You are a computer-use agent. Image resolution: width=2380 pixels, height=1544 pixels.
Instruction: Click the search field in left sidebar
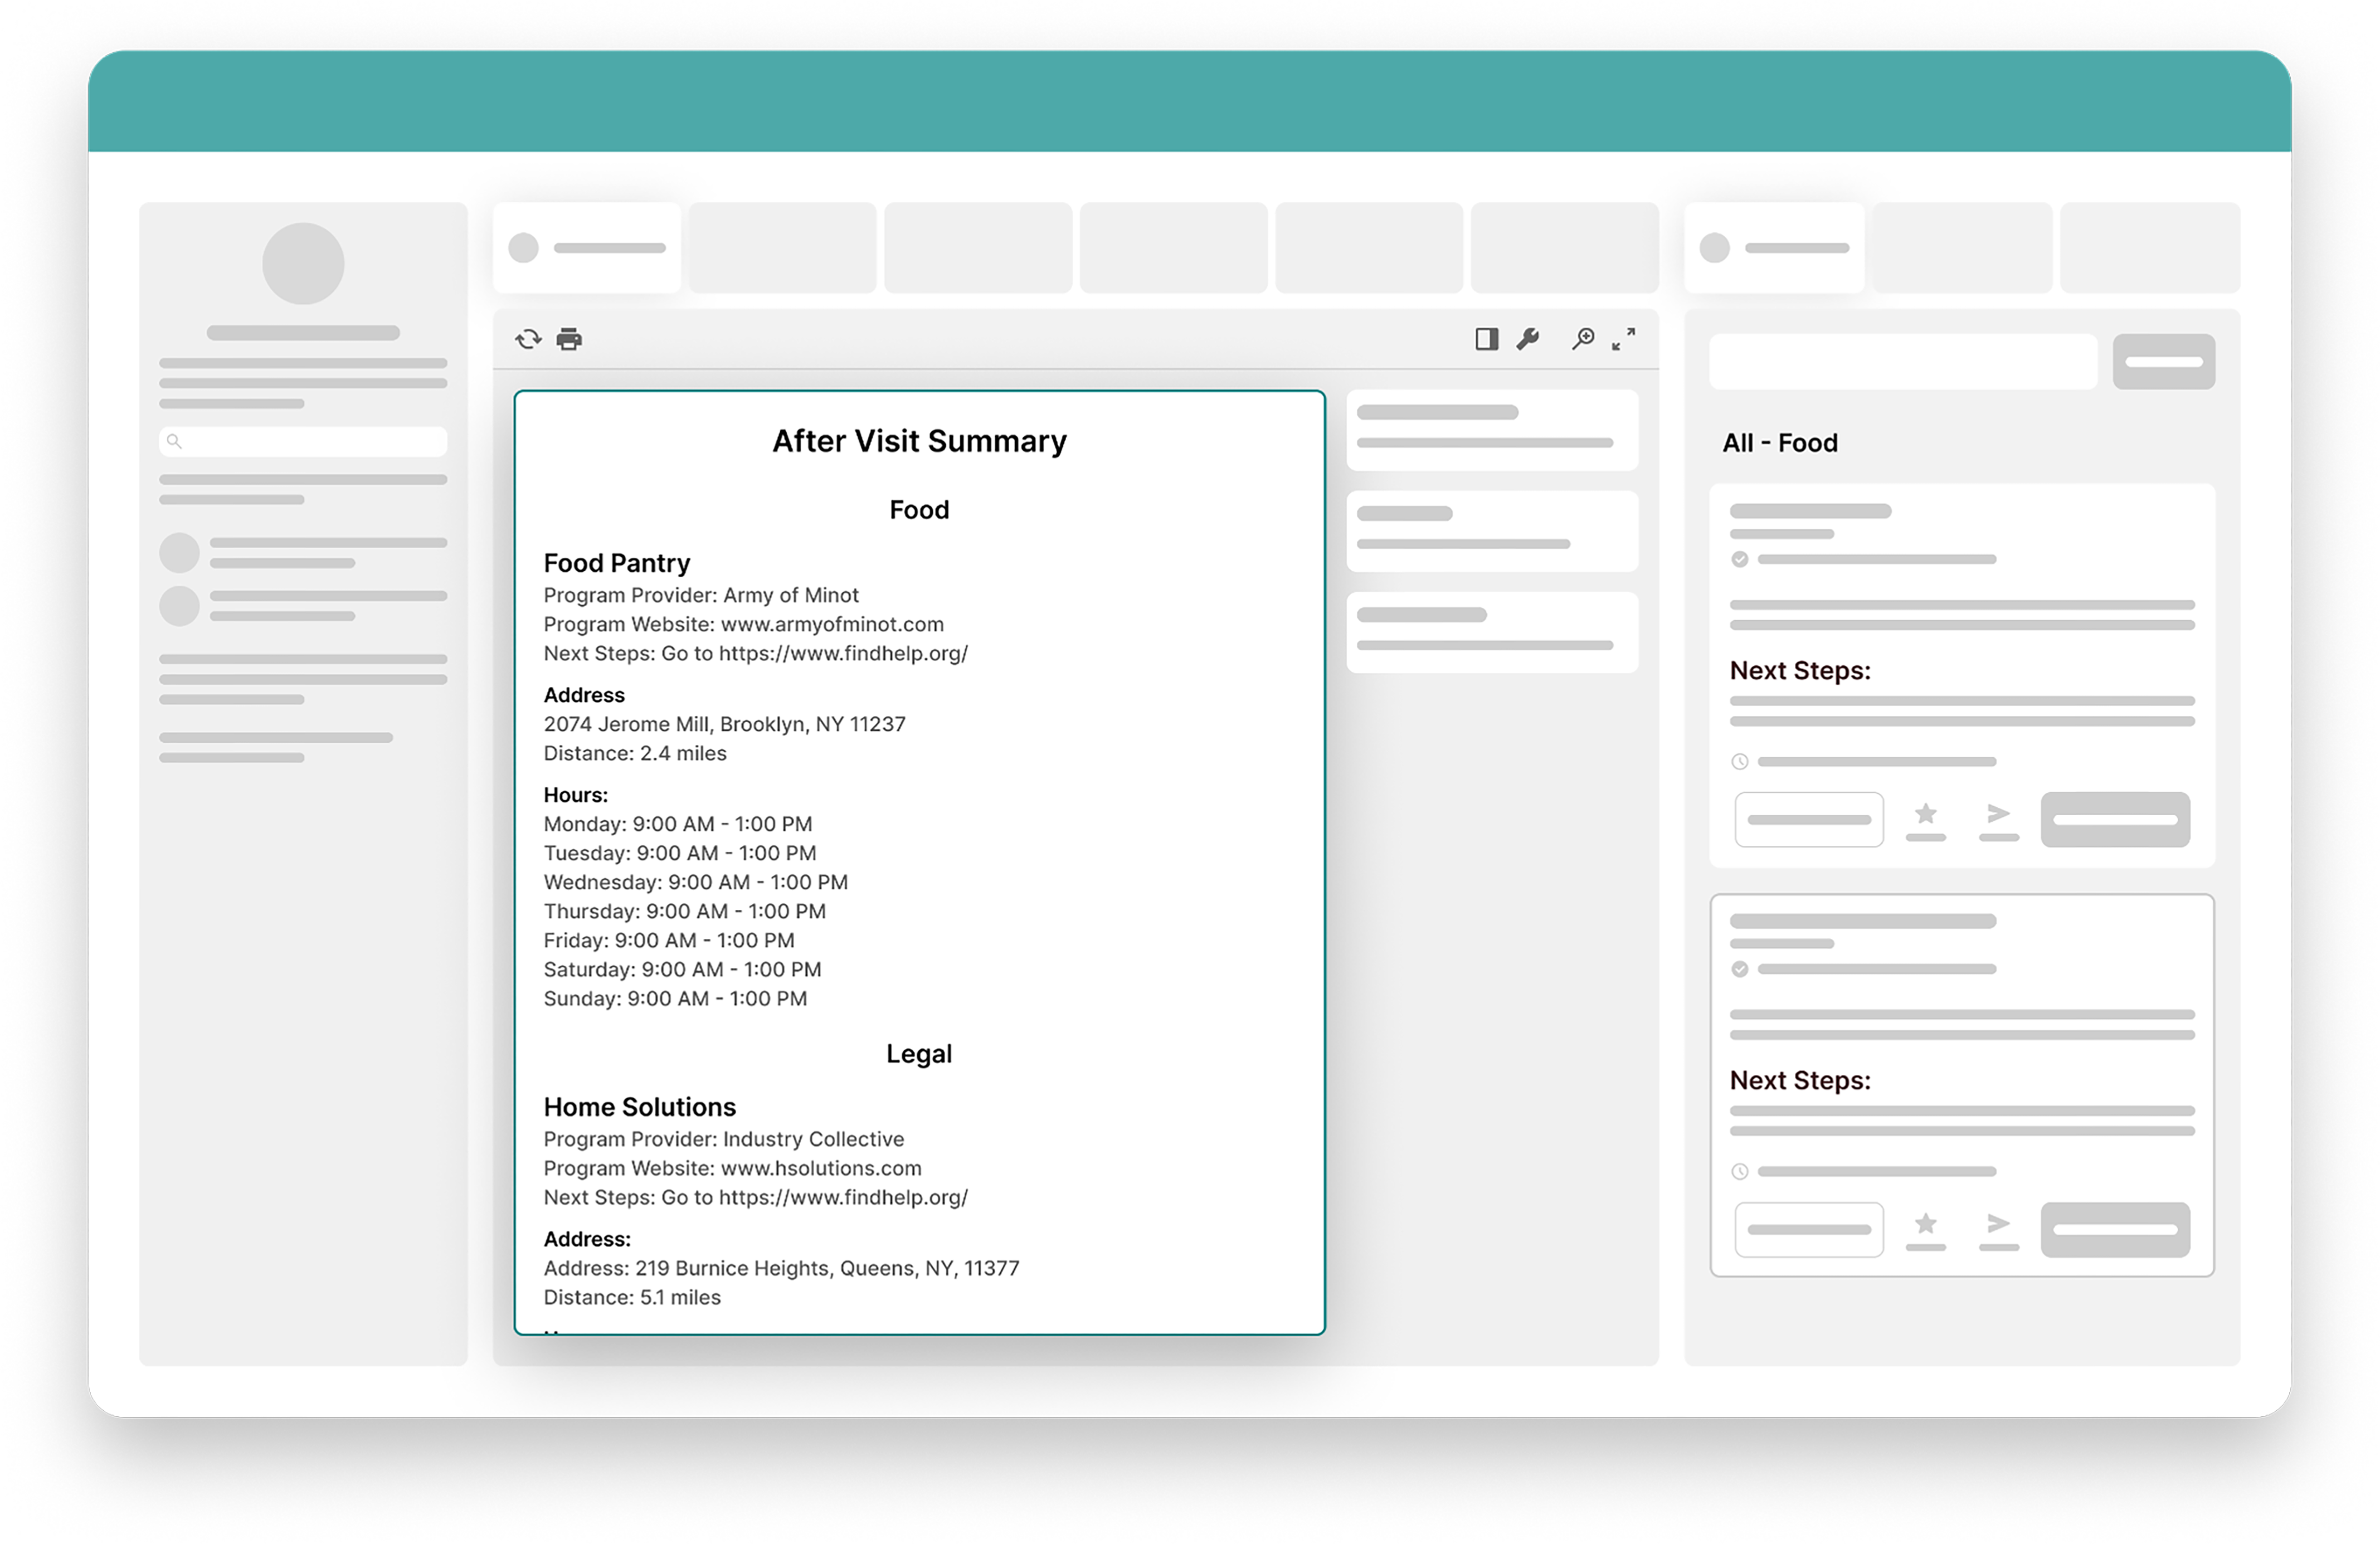click(x=303, y=441)
